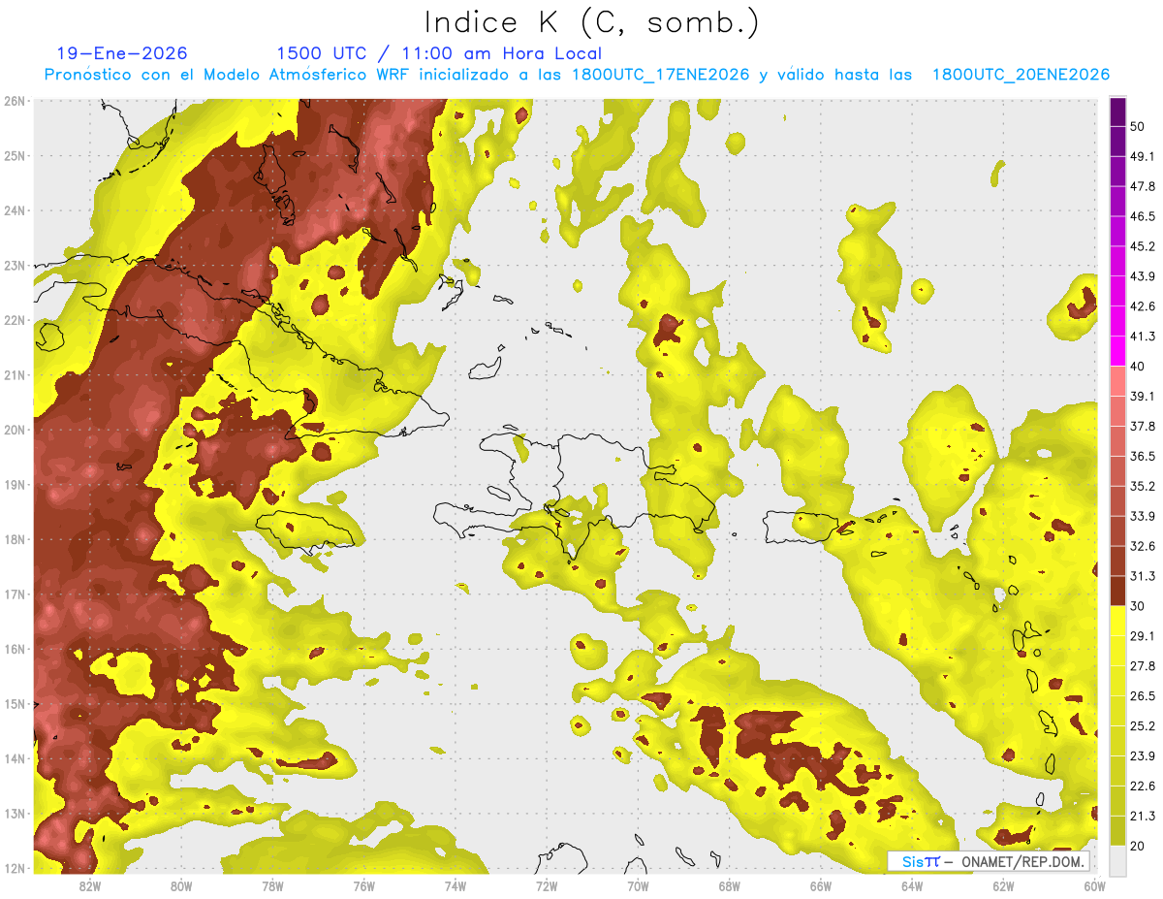The height and width of the screenshot is (899, 1163).
Task: Click the brown colorbar segment between 30 and 31.3
Action: tap(1117, 591)
